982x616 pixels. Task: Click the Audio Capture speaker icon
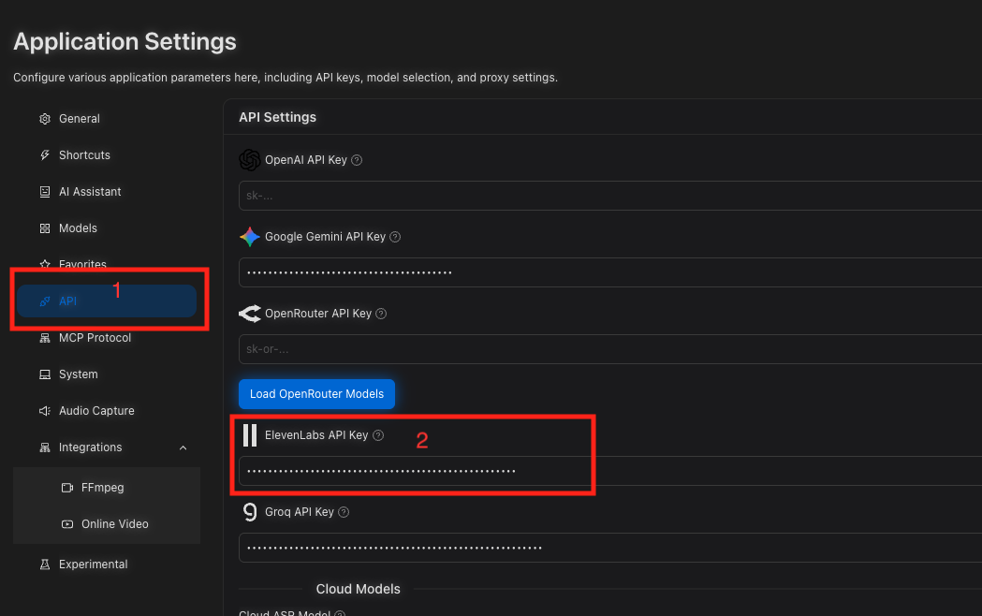click(45, 411)
